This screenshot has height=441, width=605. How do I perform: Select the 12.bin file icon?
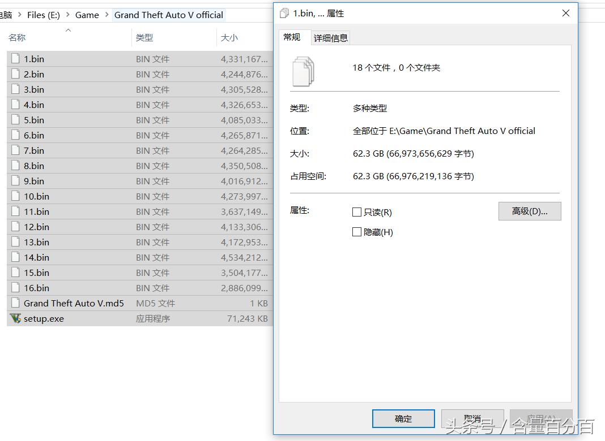(15, 227)
